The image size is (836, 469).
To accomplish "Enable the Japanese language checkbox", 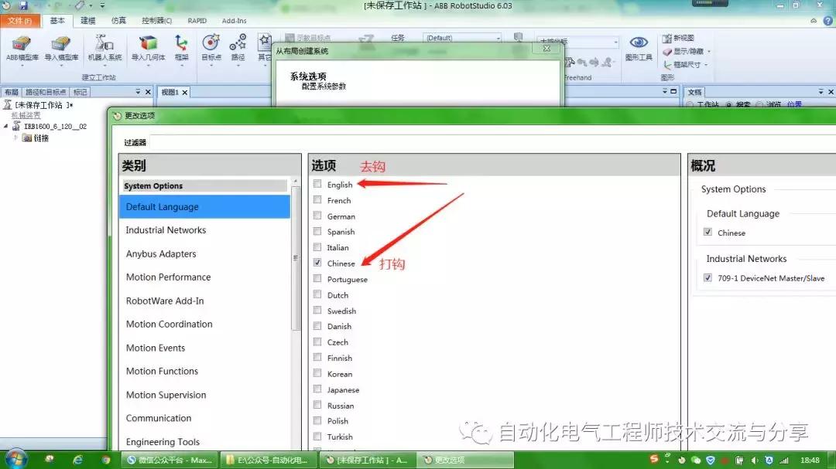I will point(317,389).
